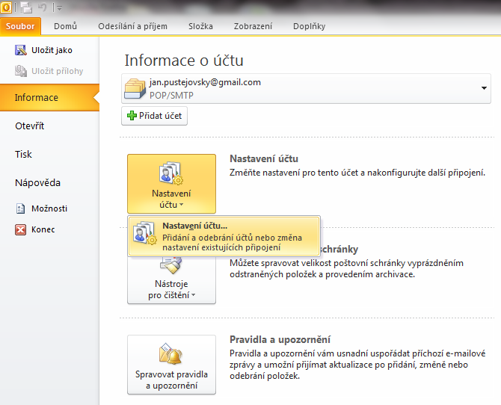Click the Undo quick access icon

pyautogui.click(x=42, y=7)
